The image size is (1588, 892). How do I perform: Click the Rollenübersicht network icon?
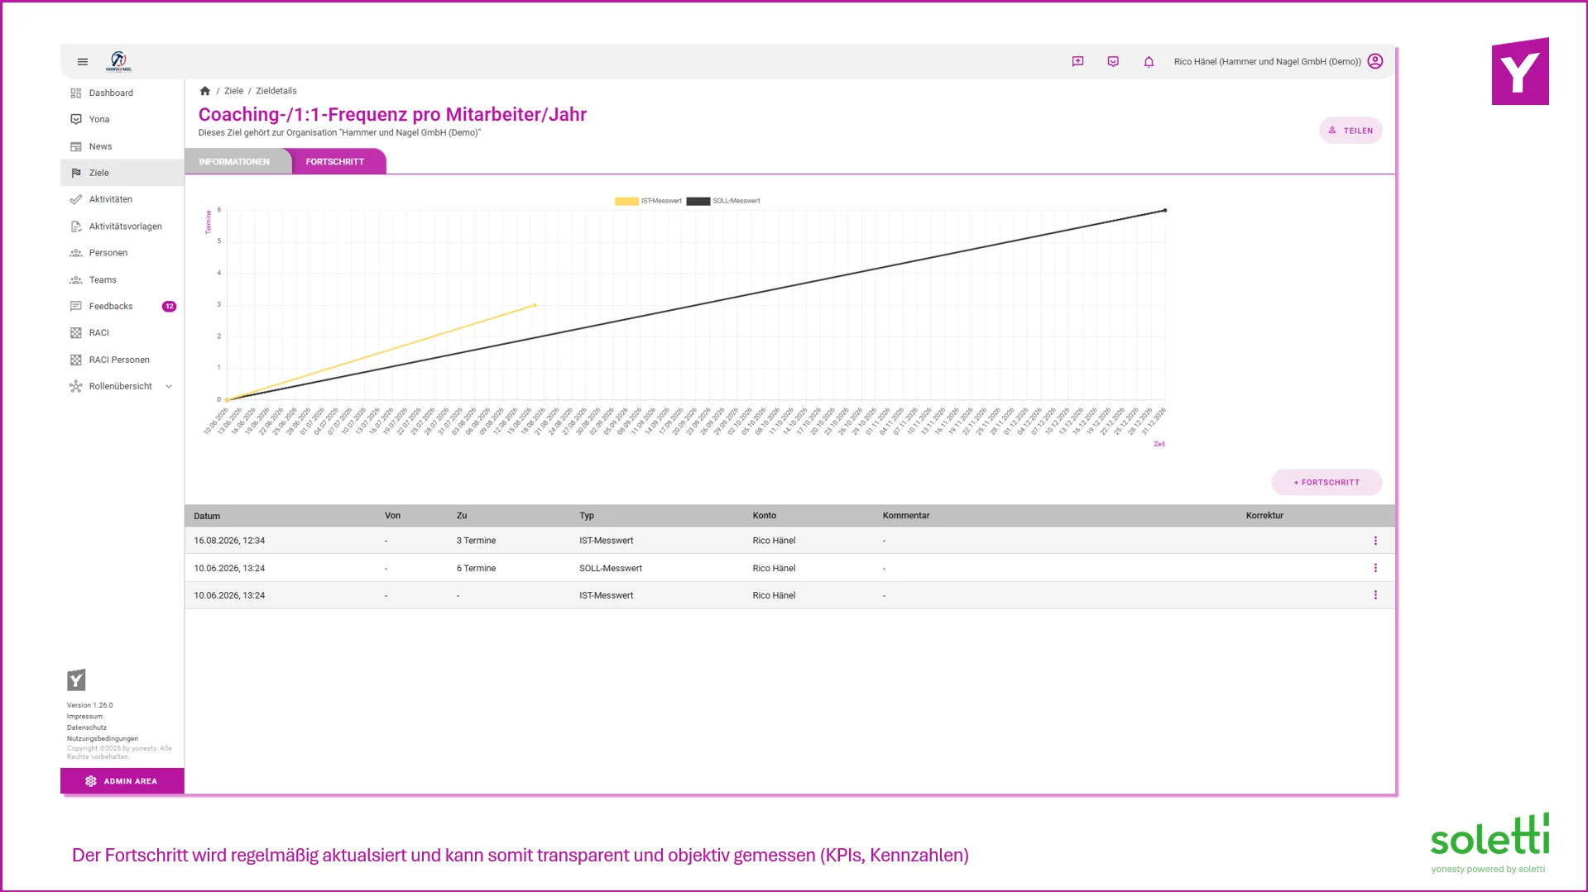click(76, 386)
